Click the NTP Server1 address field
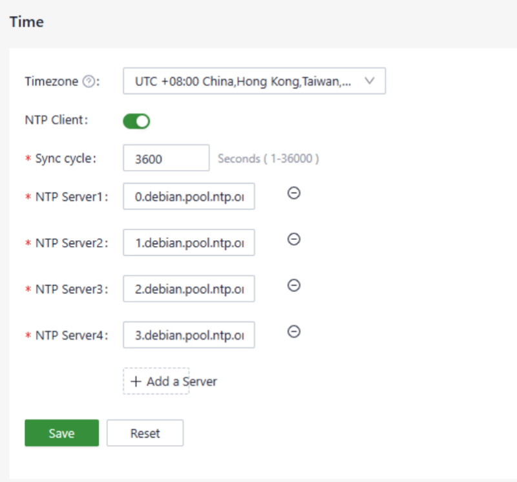The height and width of the screenshot is (482, 517). [x=189, y=197]
